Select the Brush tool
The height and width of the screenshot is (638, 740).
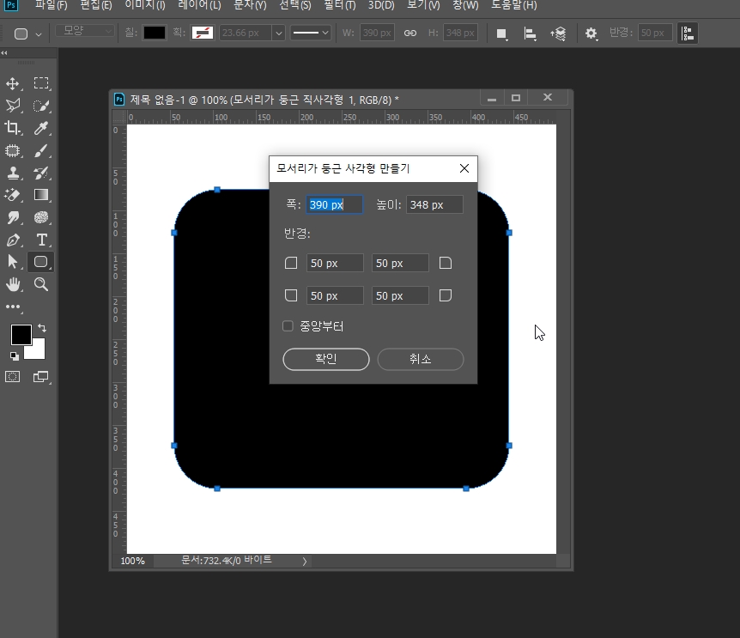point(41,150)
